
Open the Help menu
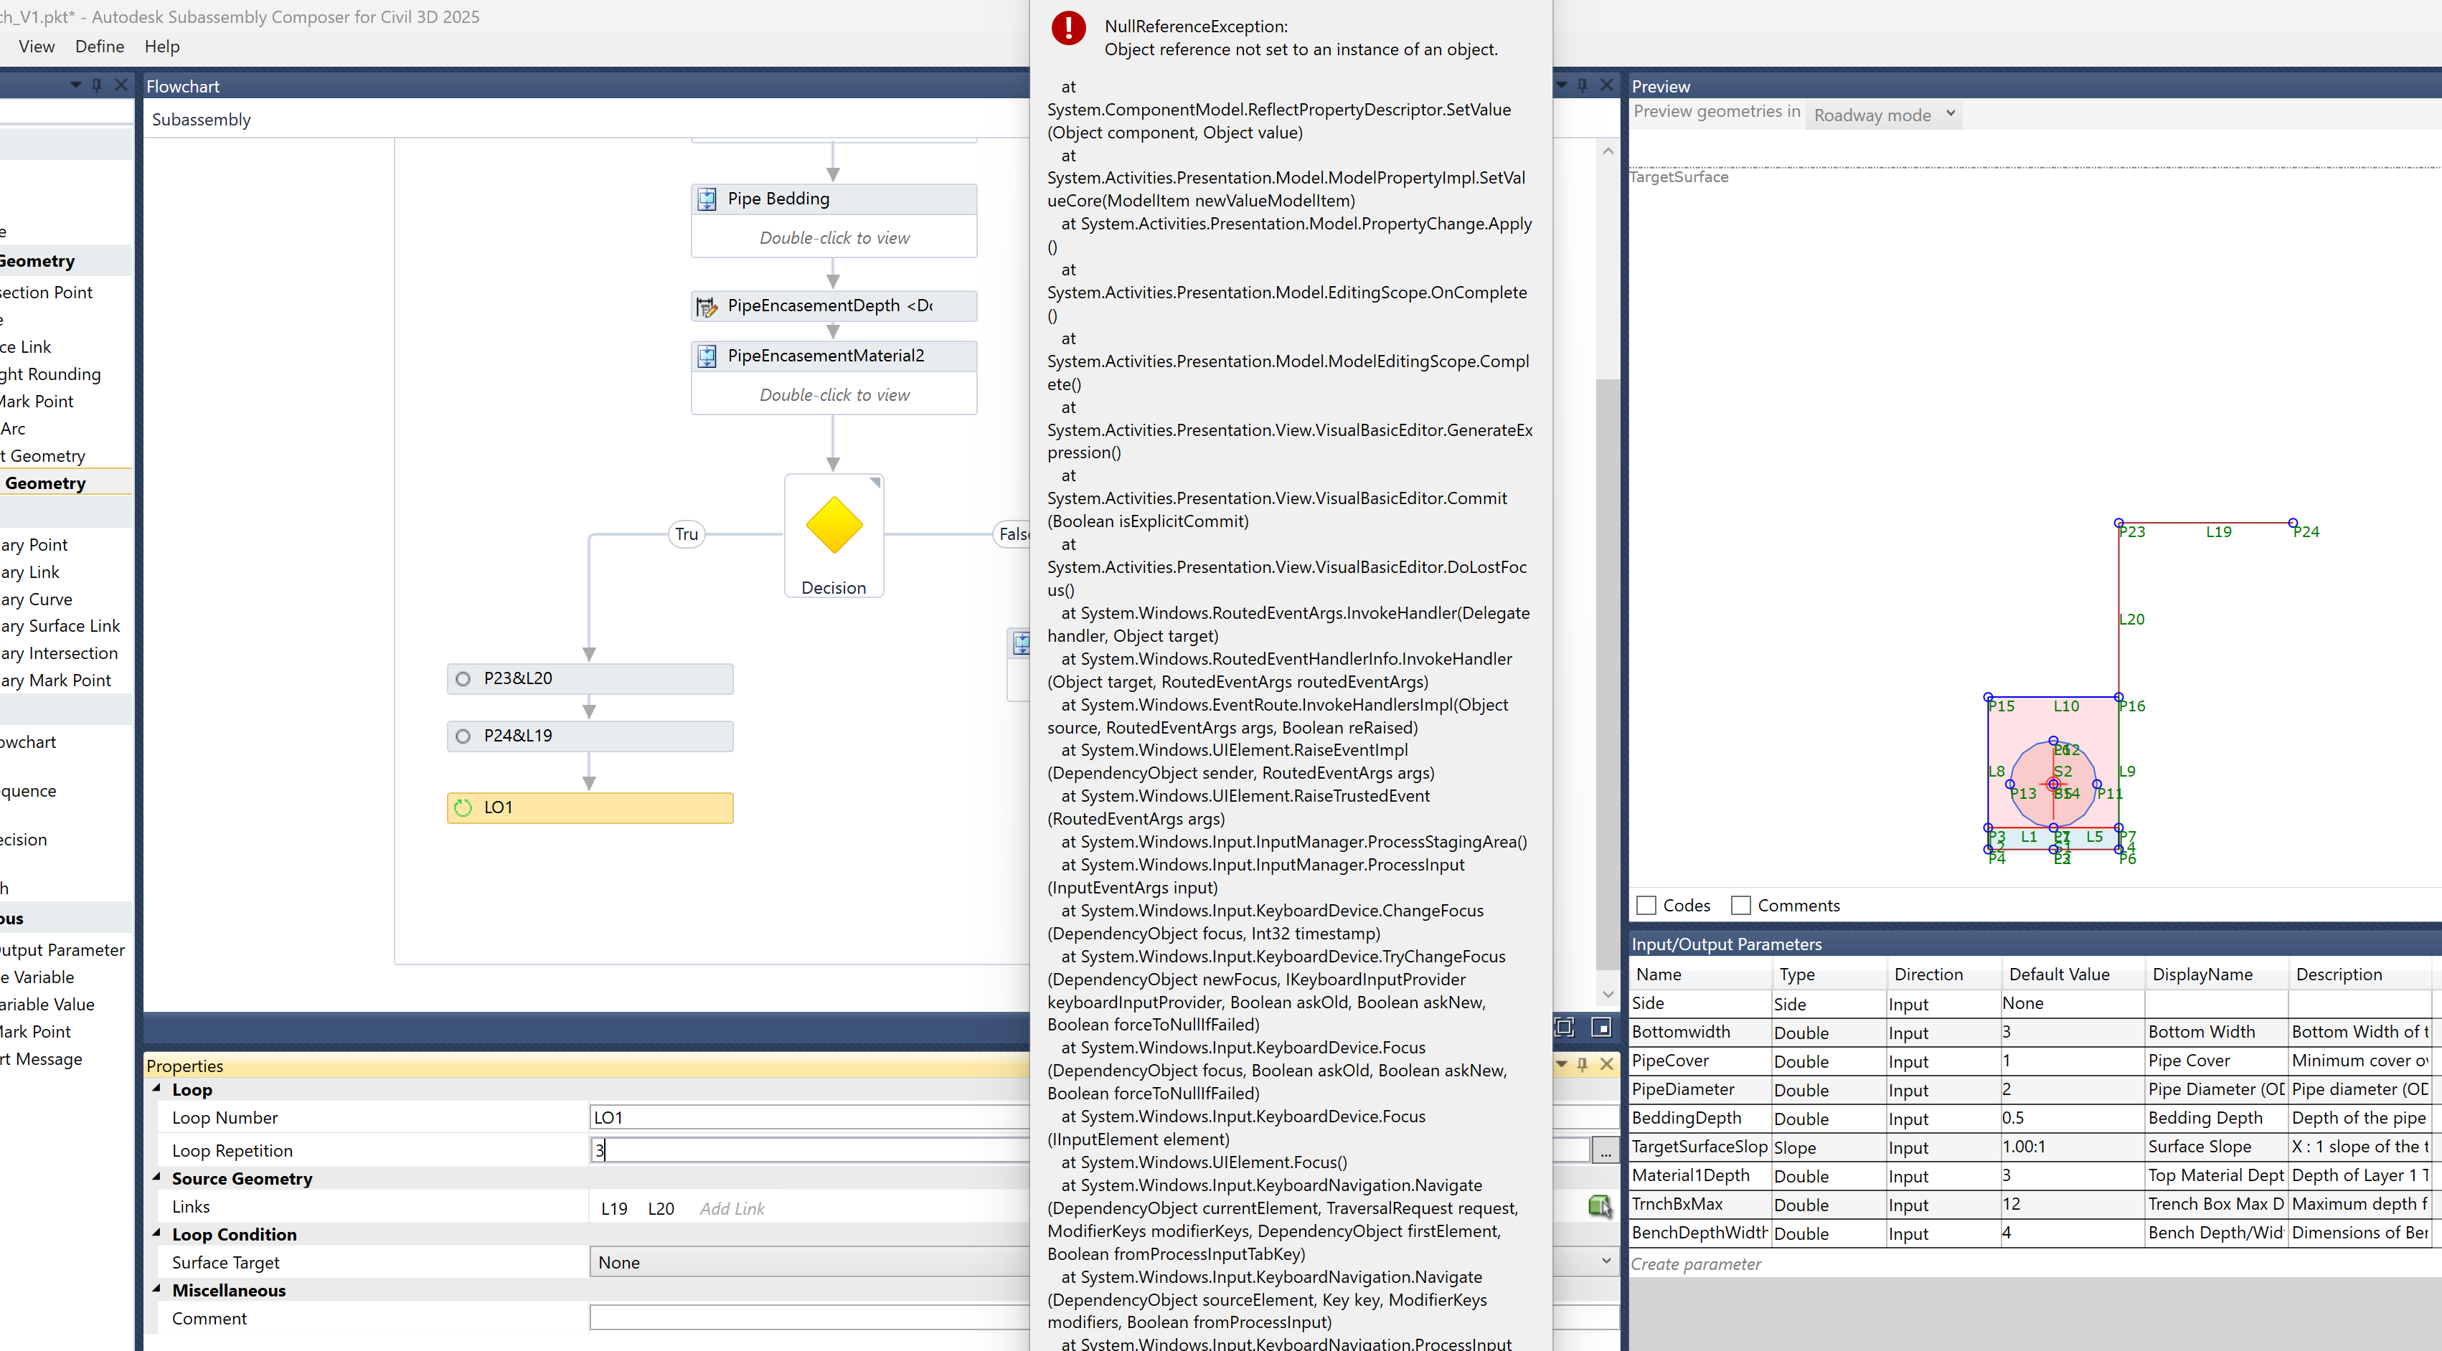point(162,47)
